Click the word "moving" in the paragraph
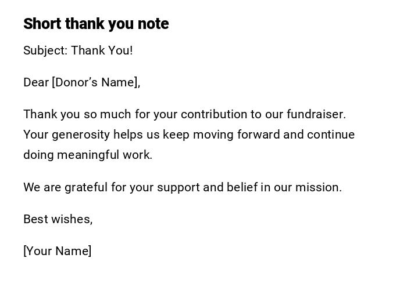Screen dimensions: 407x287 click(x=213, y=135)
